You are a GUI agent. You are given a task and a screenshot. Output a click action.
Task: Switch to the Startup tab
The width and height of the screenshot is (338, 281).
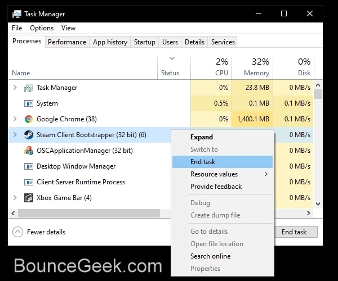144,42
